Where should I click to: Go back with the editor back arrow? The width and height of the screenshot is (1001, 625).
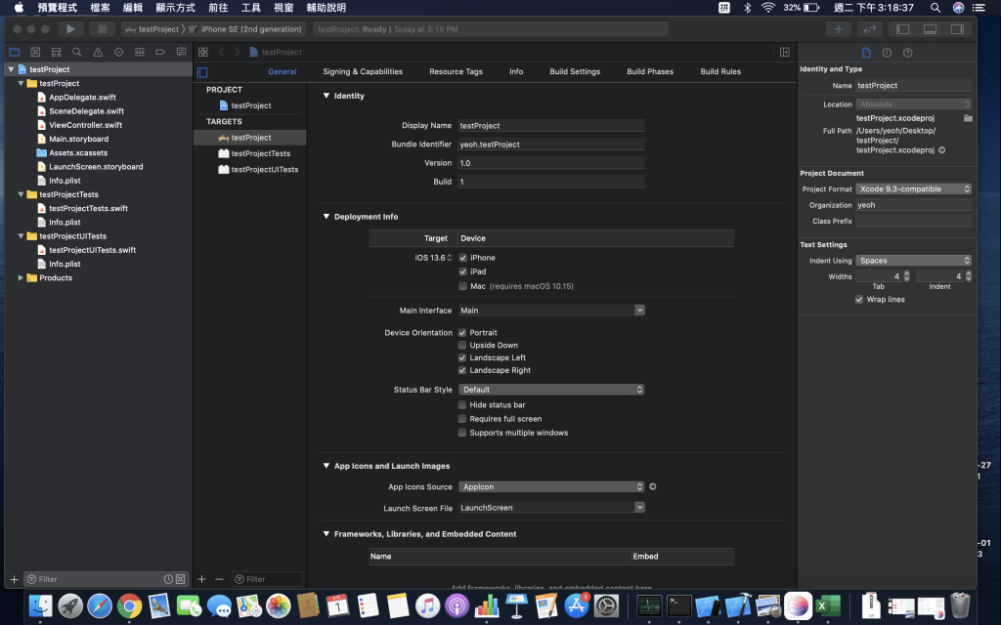point(221,52)
